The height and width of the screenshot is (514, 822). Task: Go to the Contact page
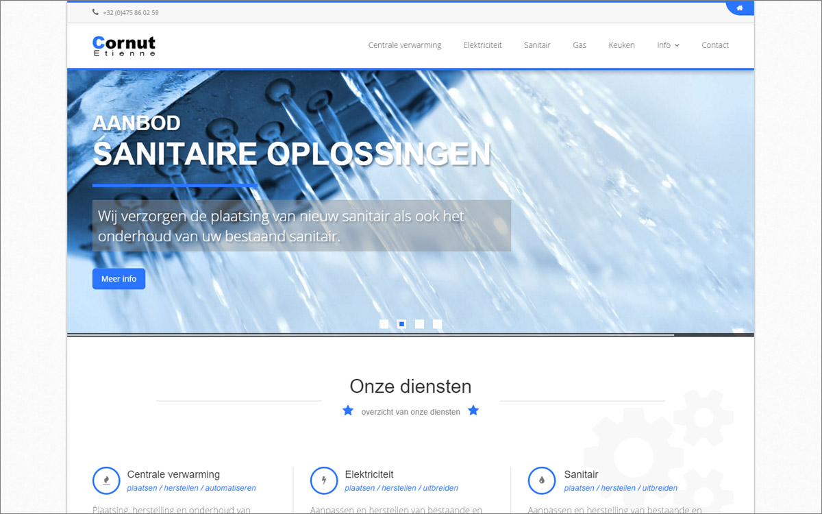715,45
